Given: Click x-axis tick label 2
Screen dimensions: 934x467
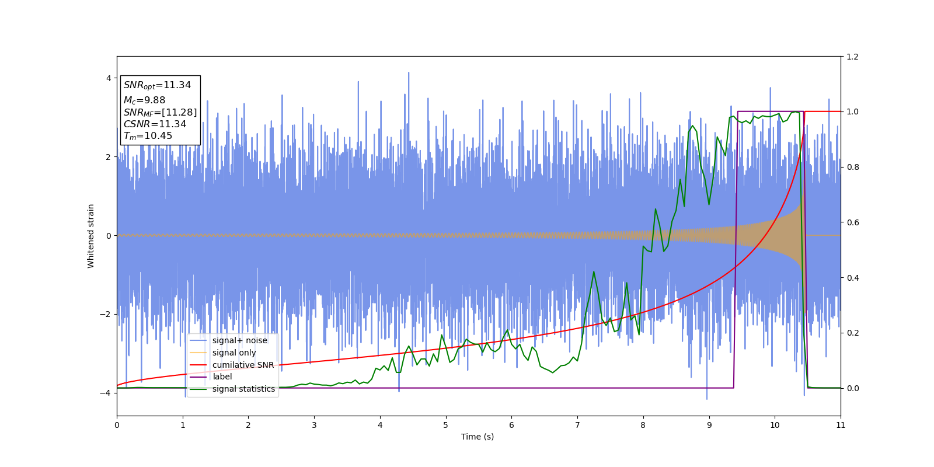Looking at the screenshot, I should 248,425.
